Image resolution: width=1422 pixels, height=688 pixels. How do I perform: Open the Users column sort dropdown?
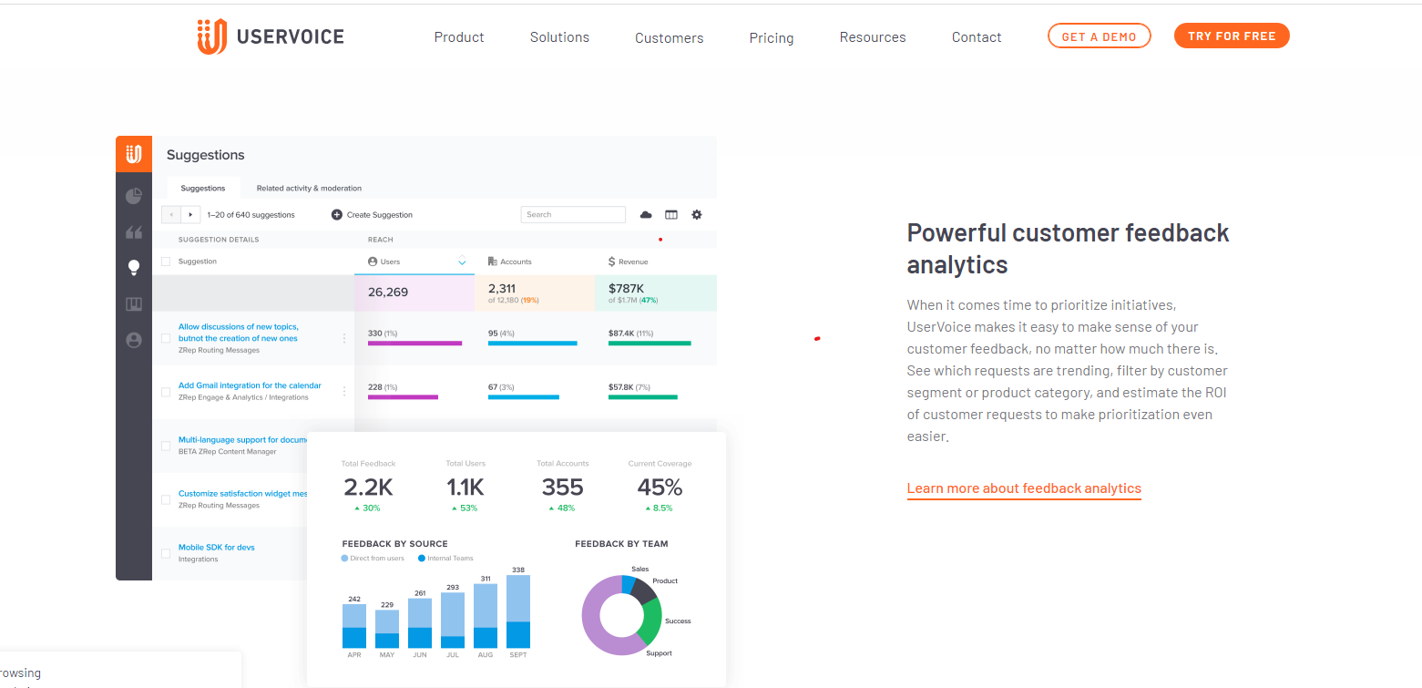(x=462, y=261)
